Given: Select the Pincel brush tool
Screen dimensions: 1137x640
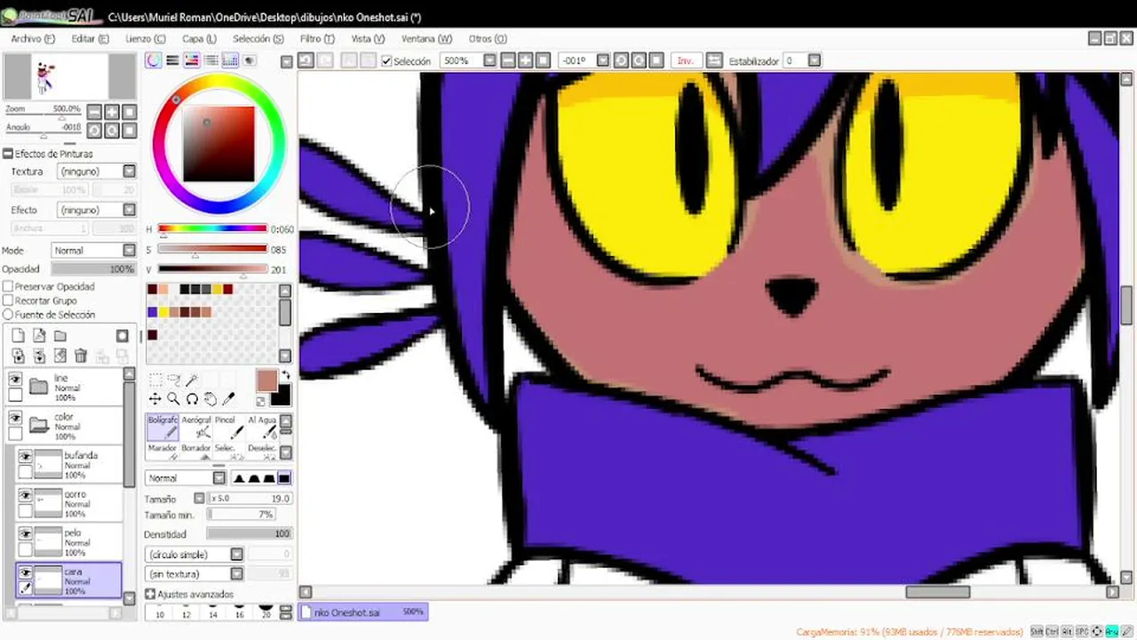Looking at the screenshot, I should click(x=229, y=428).
